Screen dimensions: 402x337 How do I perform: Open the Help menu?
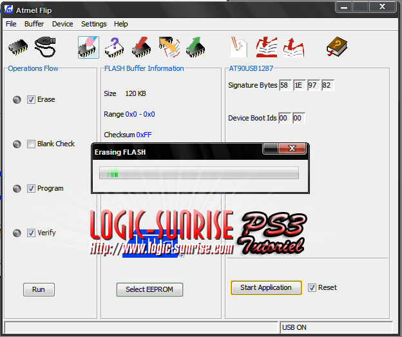[120, 24]
